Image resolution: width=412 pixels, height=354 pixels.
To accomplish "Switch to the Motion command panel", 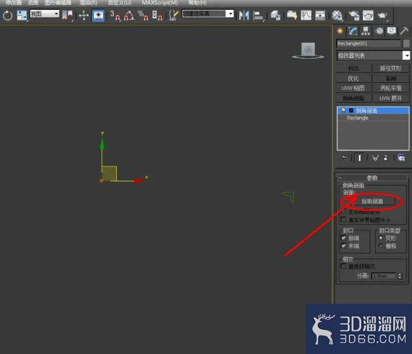I will pos(379,31).
